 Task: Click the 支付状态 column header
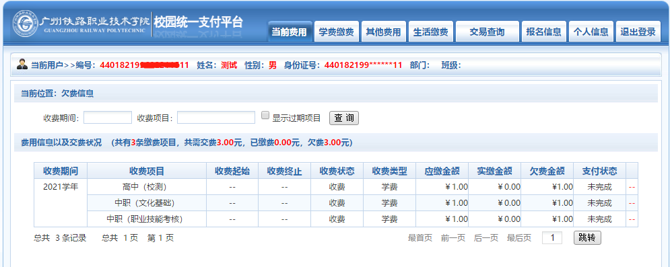point(599,171)
